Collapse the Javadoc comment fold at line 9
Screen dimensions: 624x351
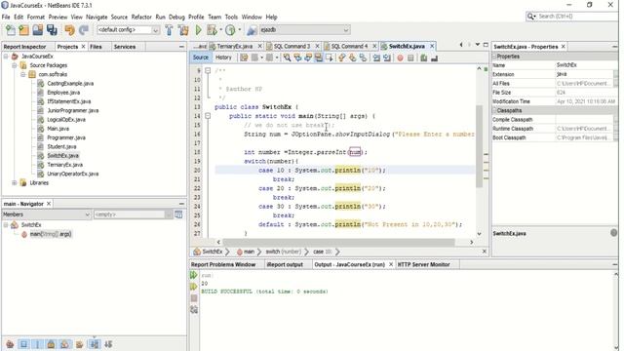point(208,70)
